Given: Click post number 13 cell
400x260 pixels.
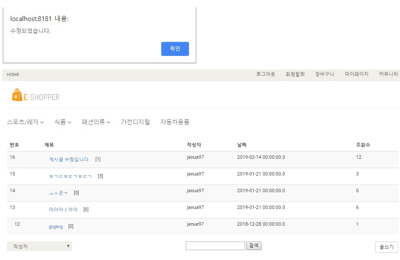Looking at the screenshot, I should coord(12,207).
